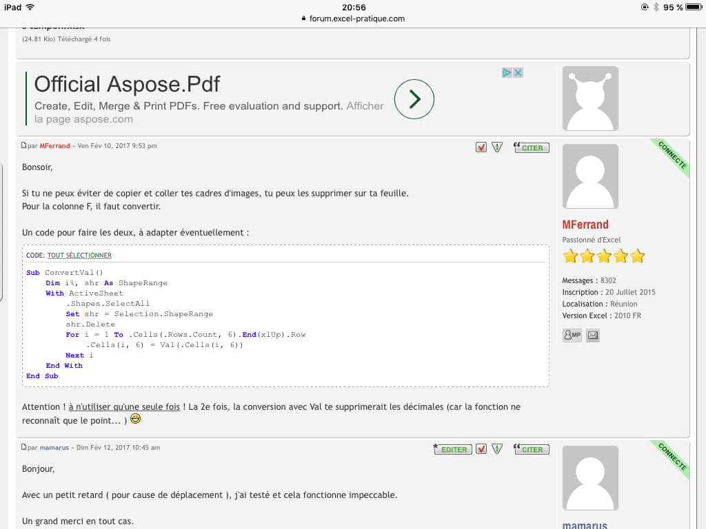Open MFerrand's avatar image
This screenshot has width=706, height=529.
tap(590, 176)
